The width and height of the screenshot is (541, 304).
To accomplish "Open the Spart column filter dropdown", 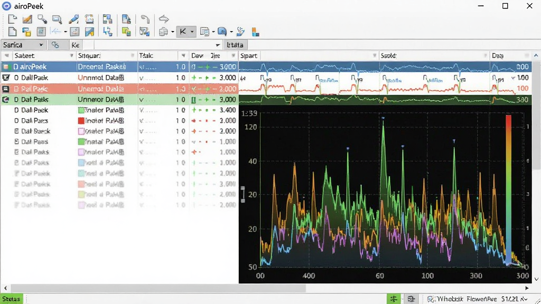I will coord(375,55).
